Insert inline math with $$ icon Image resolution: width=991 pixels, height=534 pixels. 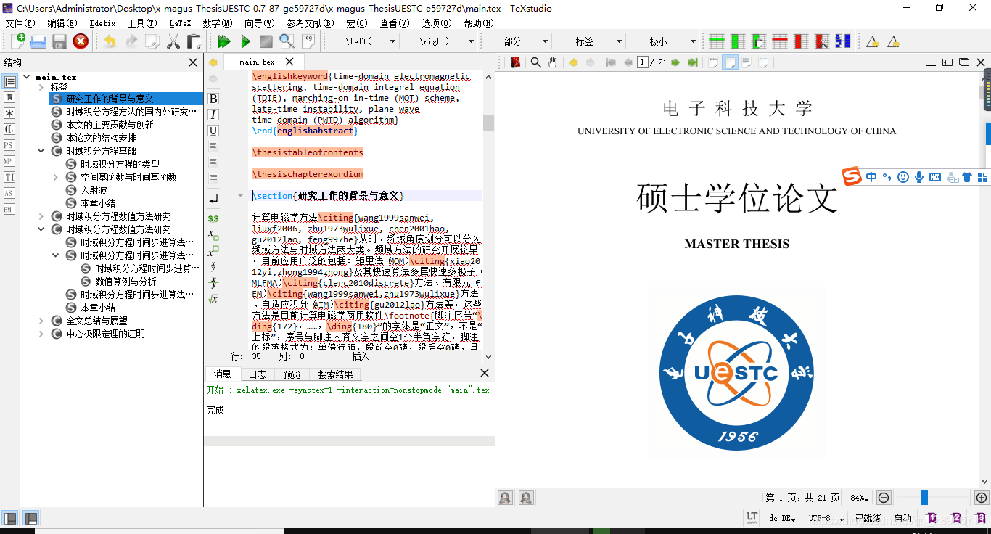click(x=213, y=218)
